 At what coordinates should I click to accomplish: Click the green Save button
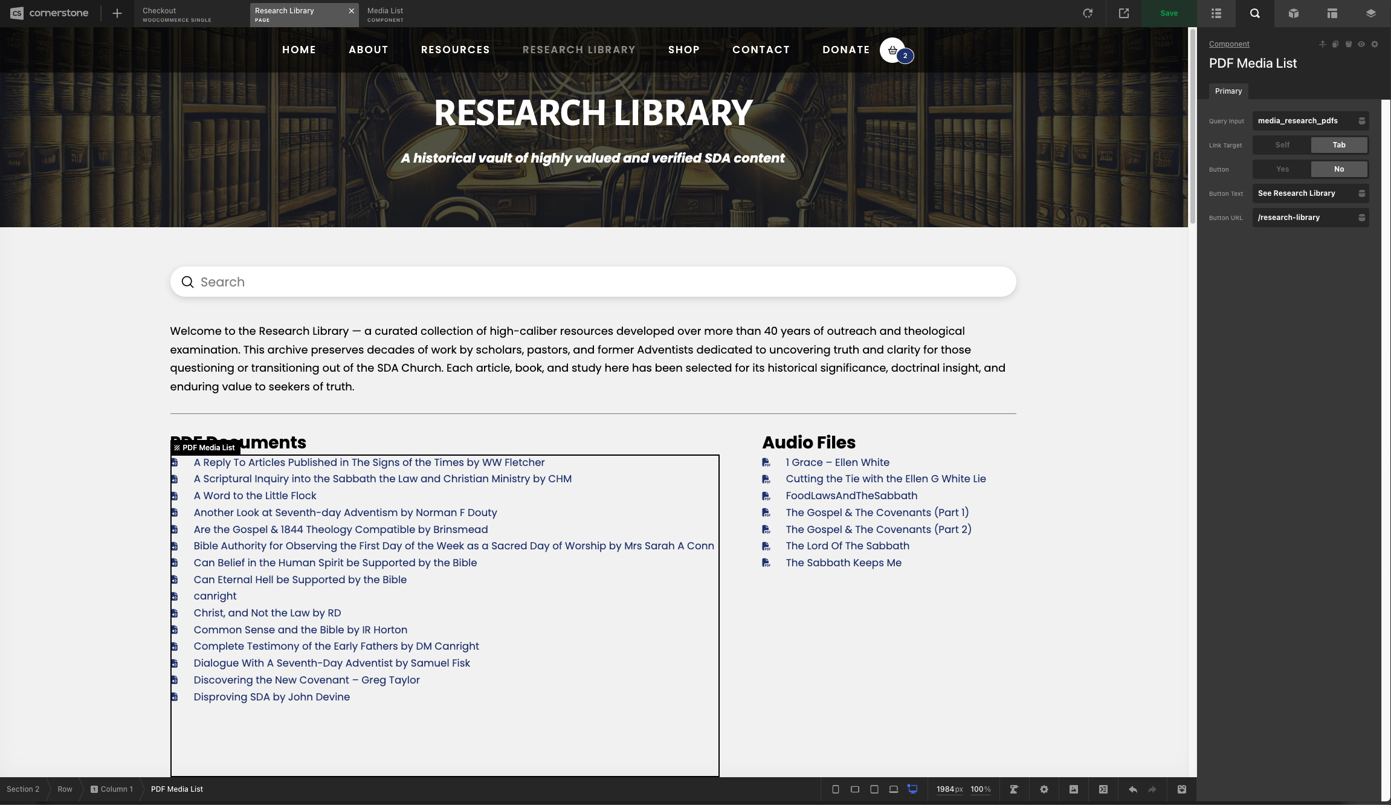click(1169, 13)
